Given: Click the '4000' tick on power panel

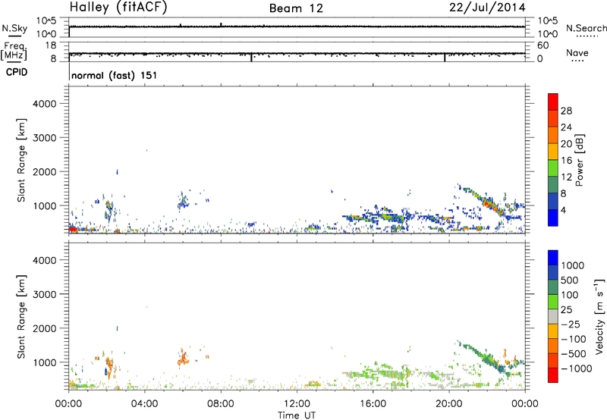Looking at the screenshot, I should pos(45,104).
